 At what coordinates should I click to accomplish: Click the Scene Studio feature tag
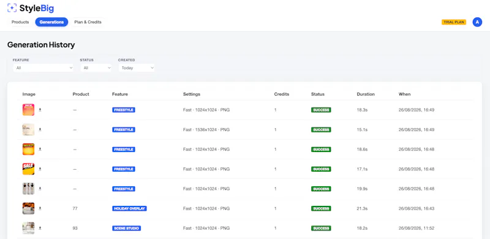click(127, 228)
